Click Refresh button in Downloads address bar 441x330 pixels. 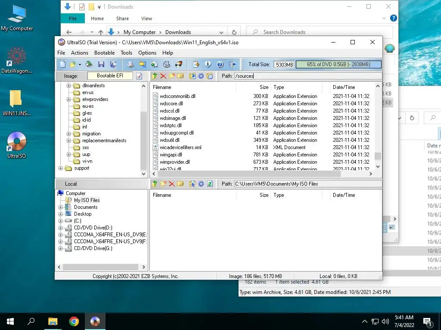234,32
